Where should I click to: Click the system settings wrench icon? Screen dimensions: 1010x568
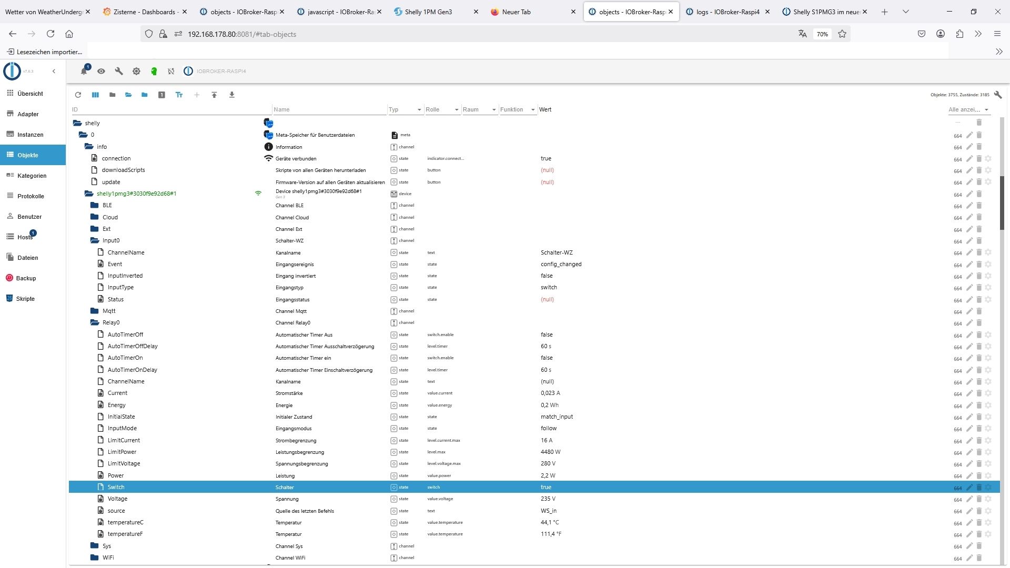point(119,71)
